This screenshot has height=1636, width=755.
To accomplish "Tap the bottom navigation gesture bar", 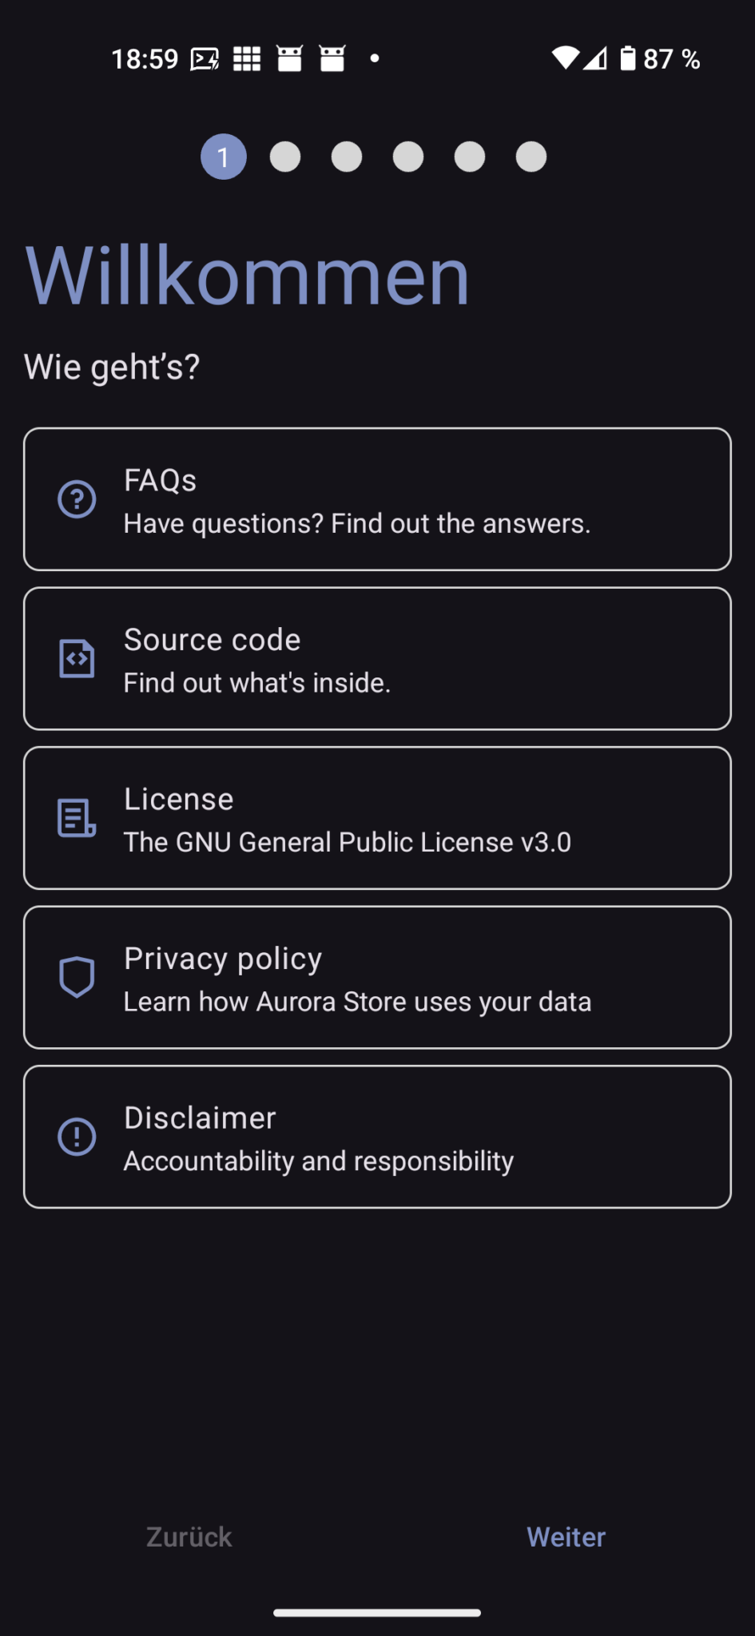I will [377, 1613].
